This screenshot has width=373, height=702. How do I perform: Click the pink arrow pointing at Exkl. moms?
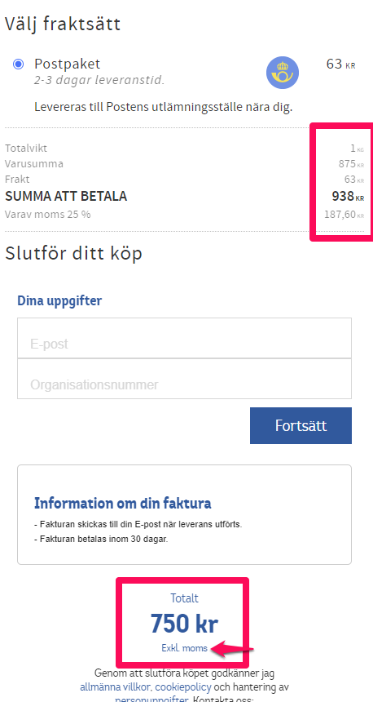tap(232, 650)
